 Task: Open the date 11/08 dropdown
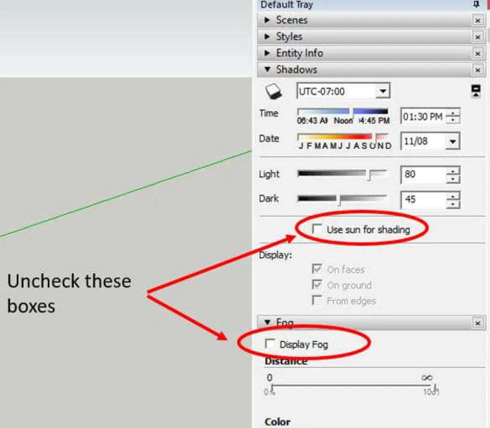click(453, 142)
